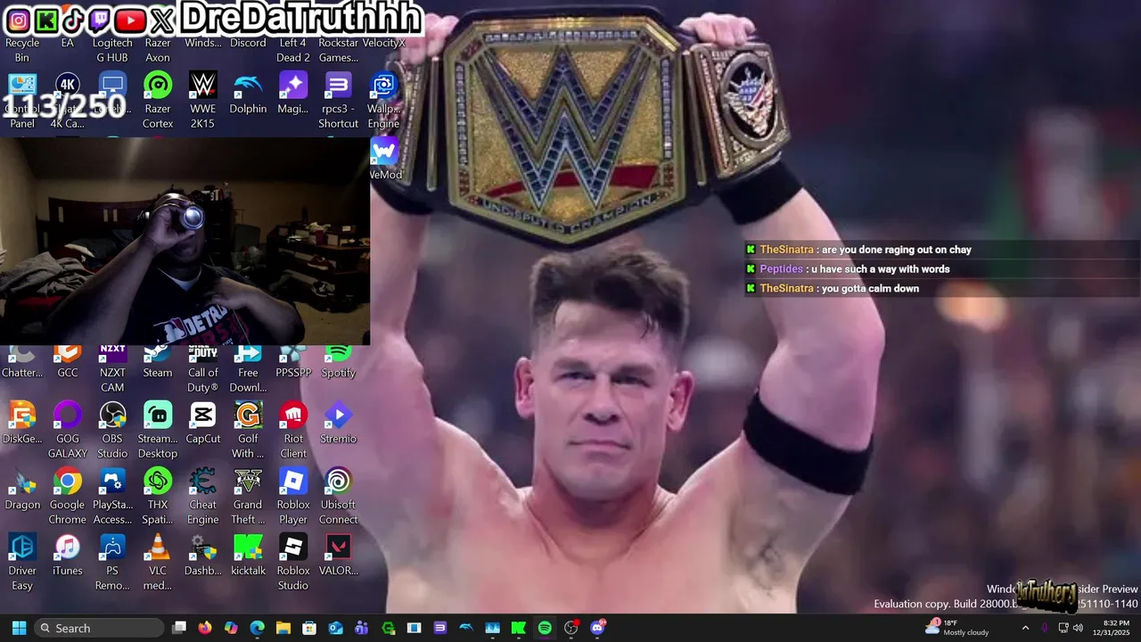Click chat message 'you gotta calm down'
The width and height of the screenshot is (1141, 642).
point(870,289)
